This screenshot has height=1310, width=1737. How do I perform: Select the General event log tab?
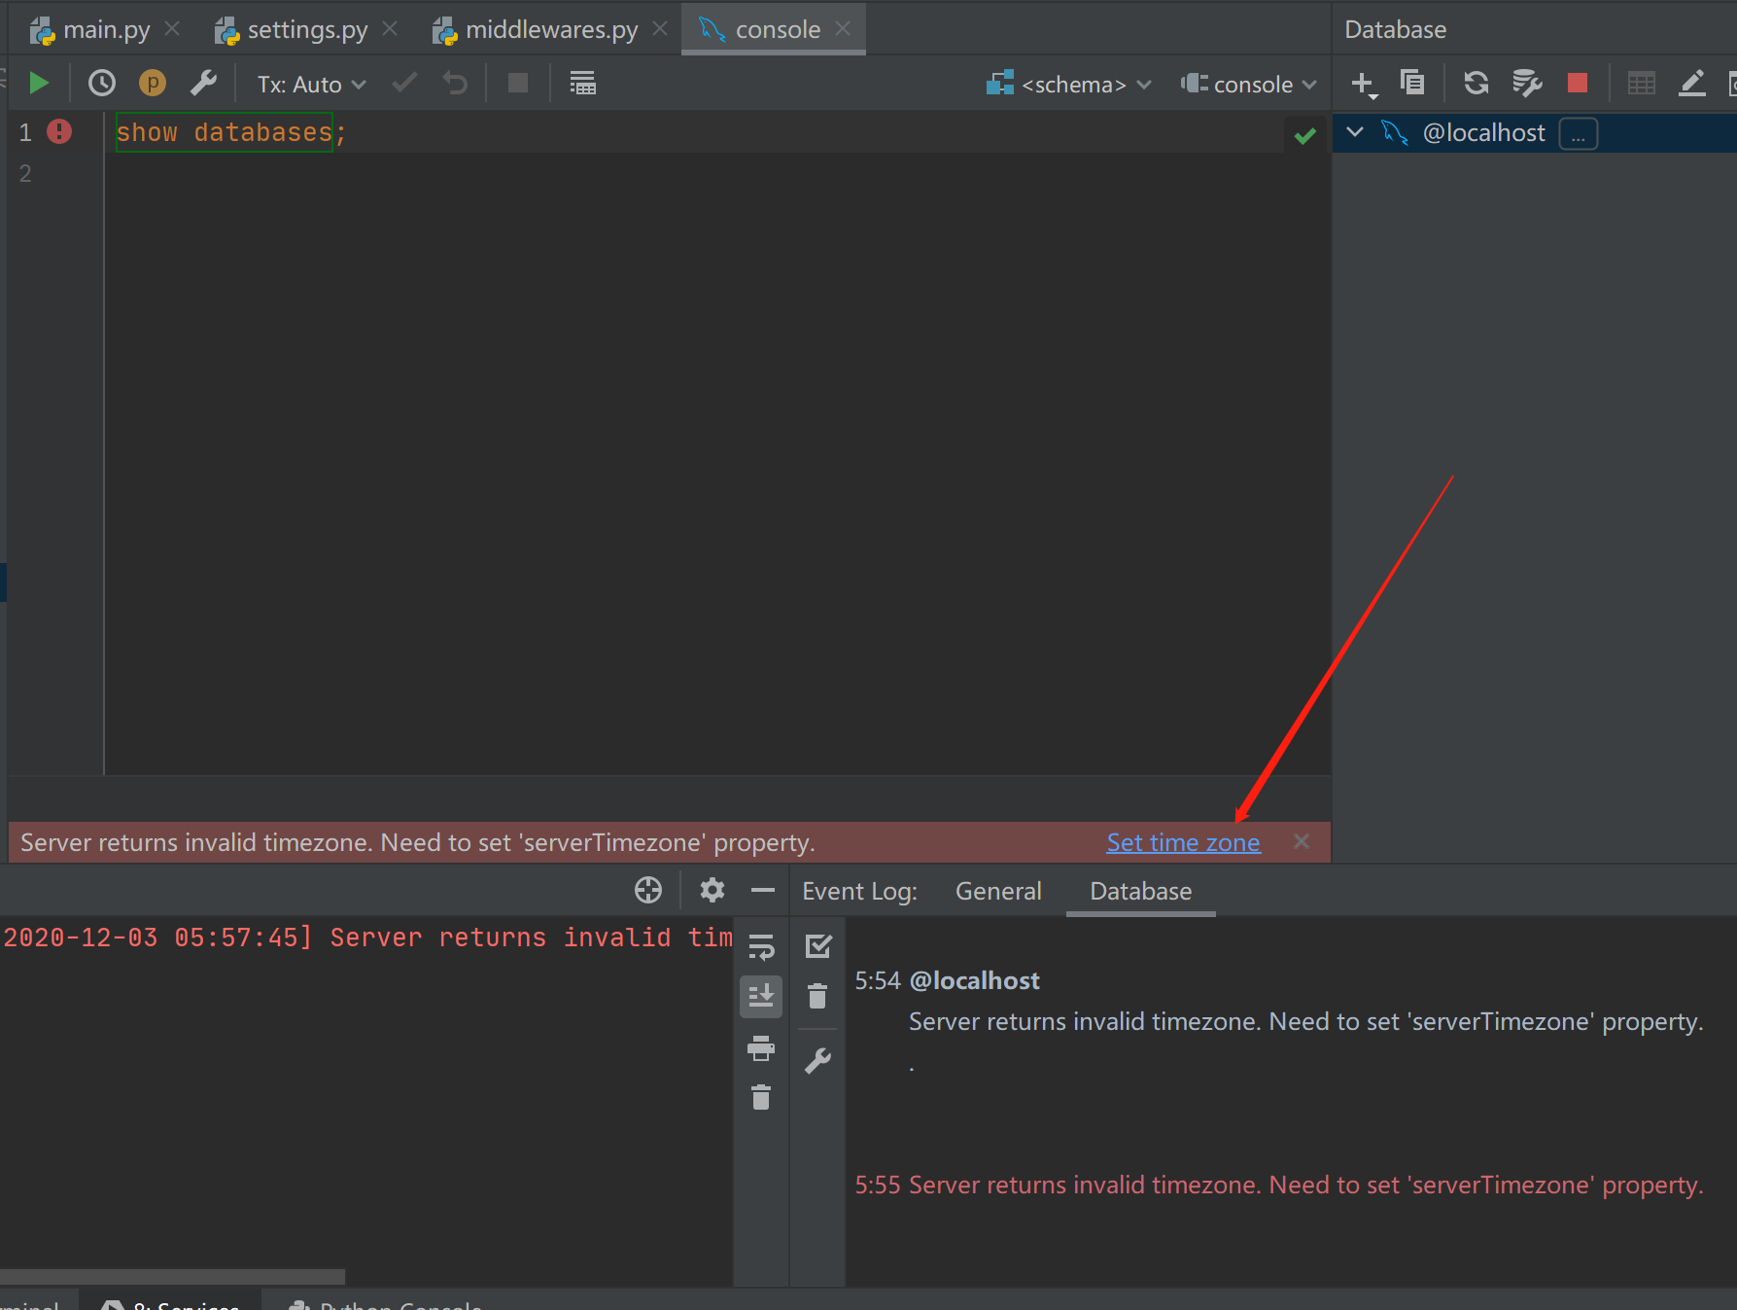[998, 891]
